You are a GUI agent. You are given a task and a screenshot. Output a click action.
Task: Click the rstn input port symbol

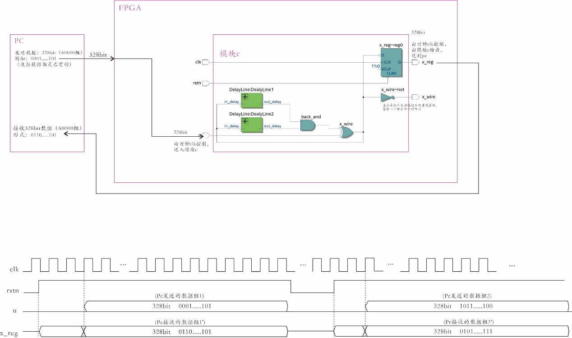206,83
